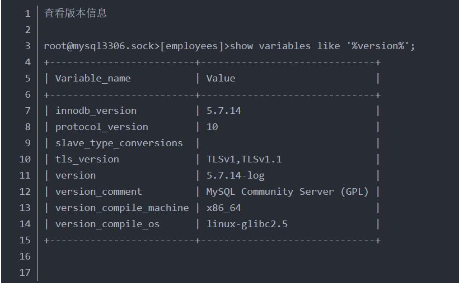Click the TLSv1,TLSv1.1 value
The image size is (459, 283).
point(244,159)
